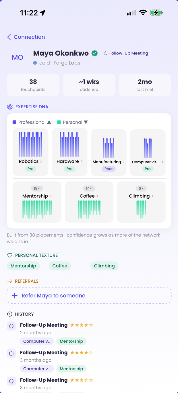Expand the Mentorship card chevron
Viewport: 178px width, 393px height.
pos(51,196)
